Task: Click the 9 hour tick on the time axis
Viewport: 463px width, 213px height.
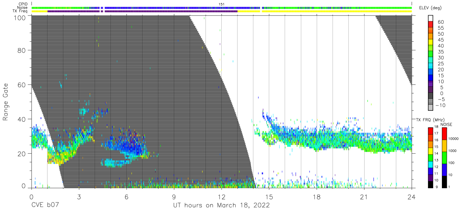Action: (x=174, y=196)
